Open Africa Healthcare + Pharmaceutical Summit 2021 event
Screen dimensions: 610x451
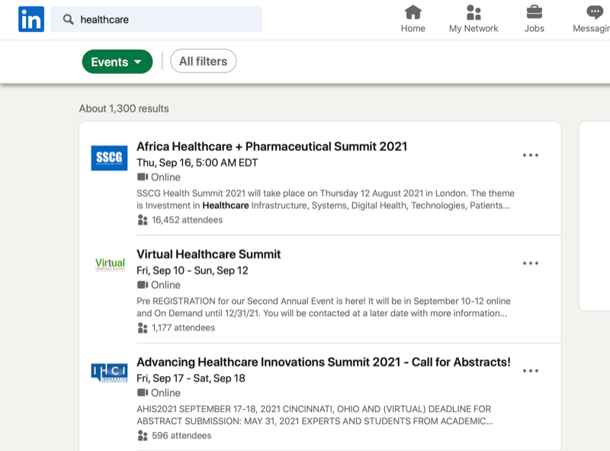click(271, 147)
